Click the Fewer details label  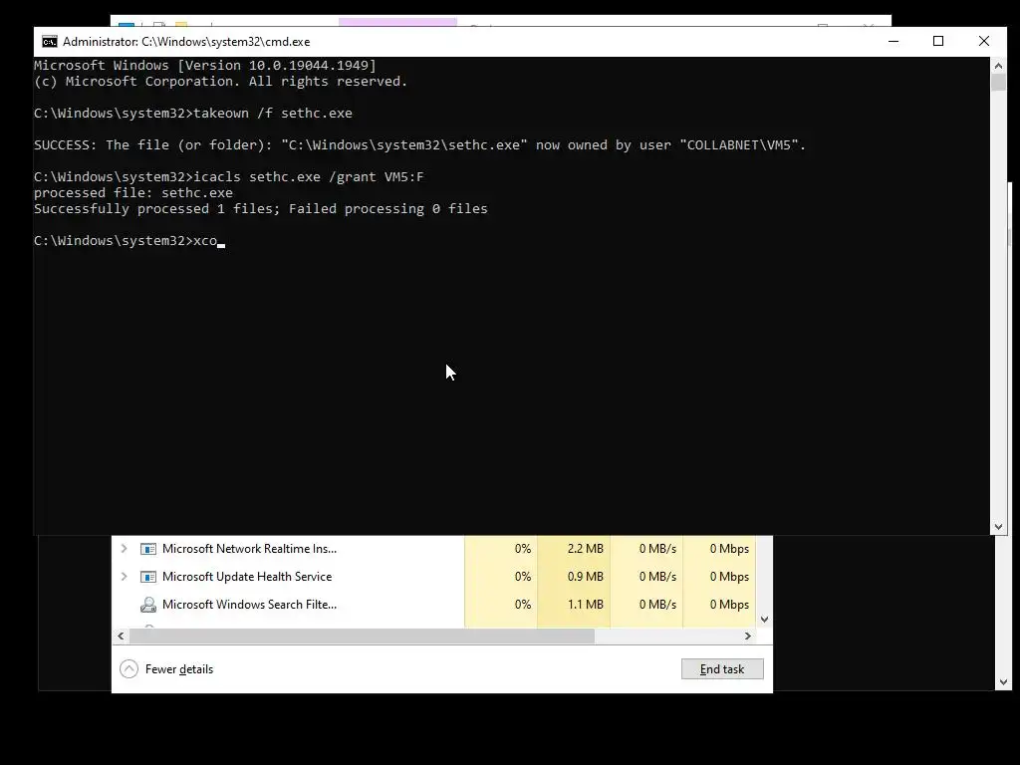tap(179, 669)
